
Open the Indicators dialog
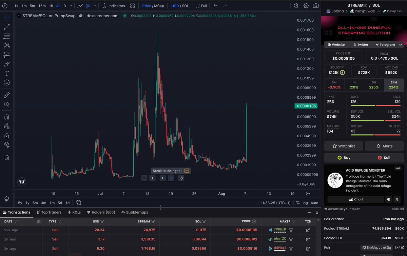point(114,6)
